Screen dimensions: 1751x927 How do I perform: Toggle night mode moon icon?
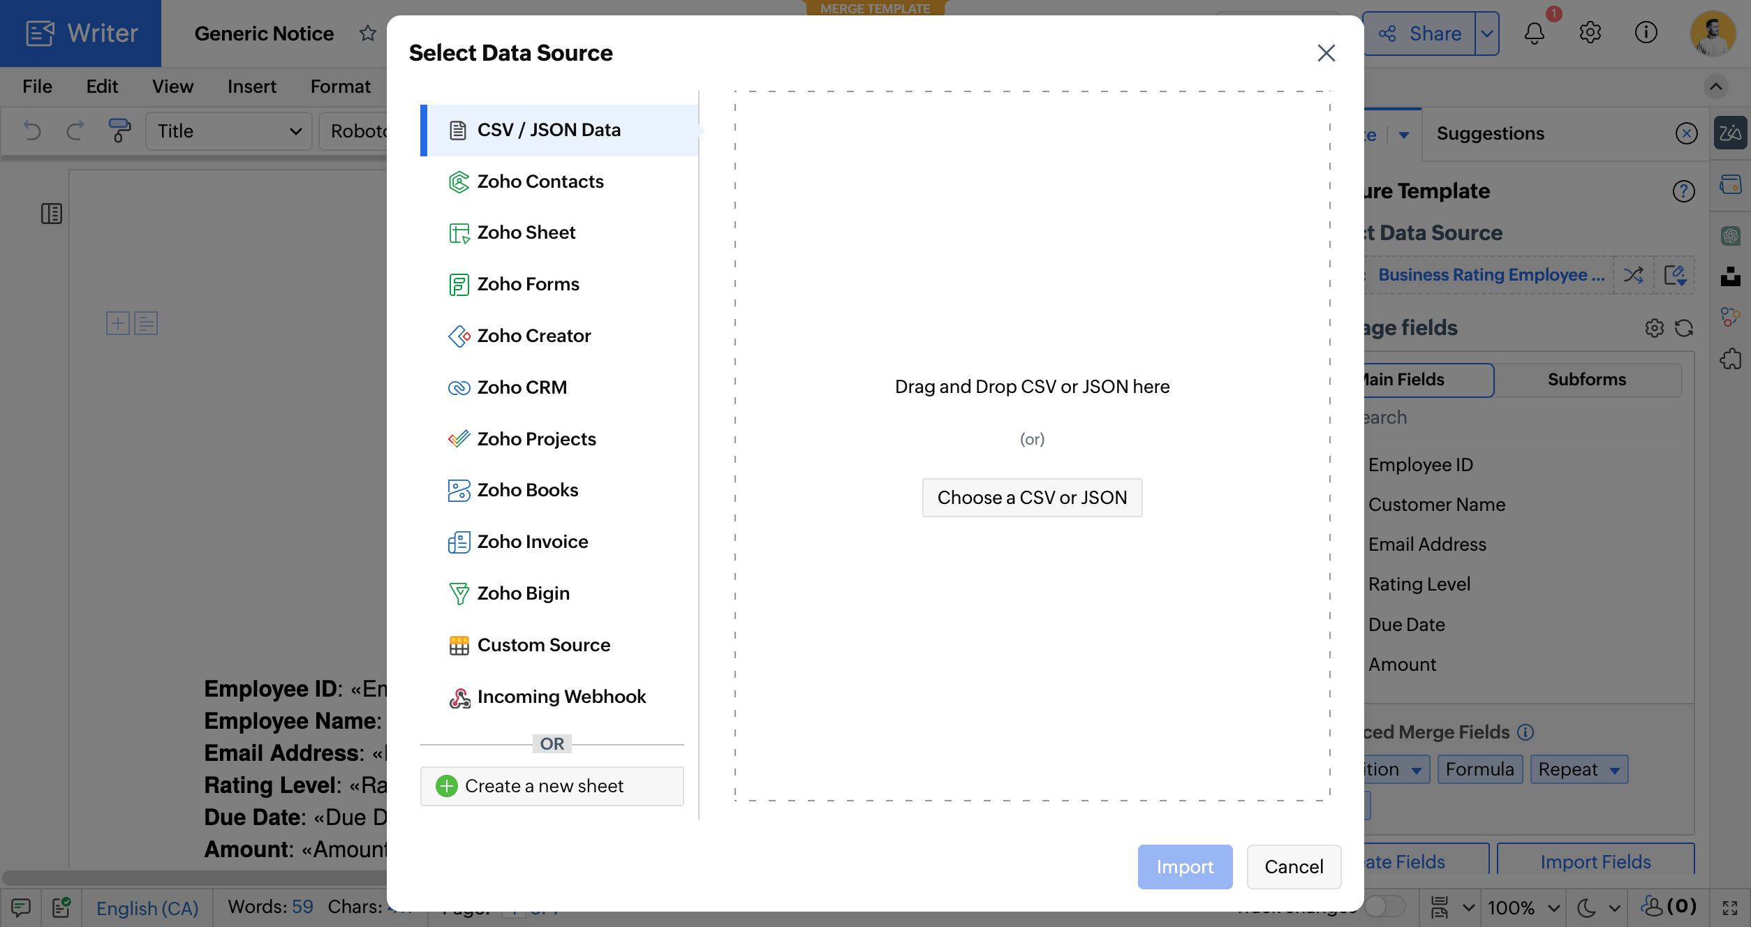pyautogui.click(x=1587, y=907)
